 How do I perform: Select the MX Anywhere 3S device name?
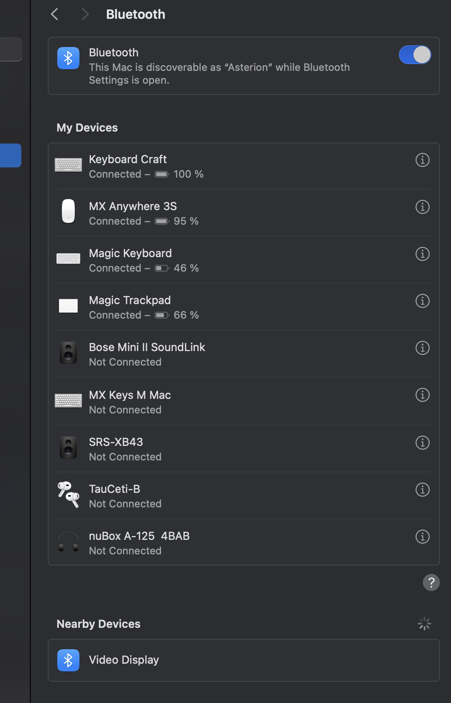tap(133, 206)
